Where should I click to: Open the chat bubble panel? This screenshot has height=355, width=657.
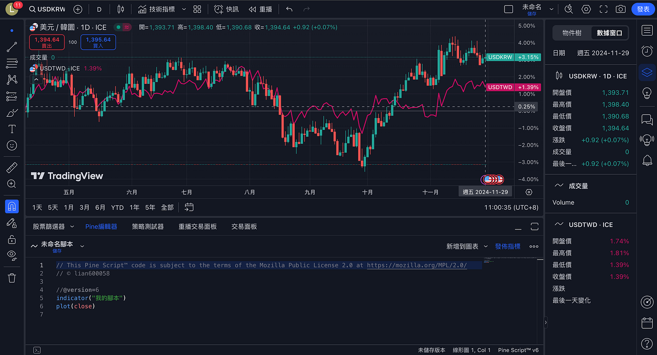[647, 119]
